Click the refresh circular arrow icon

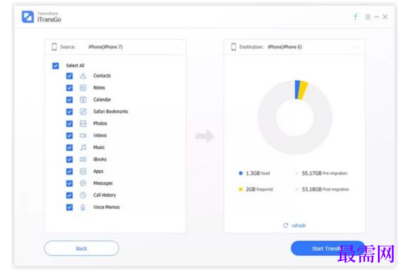[285, 225]
